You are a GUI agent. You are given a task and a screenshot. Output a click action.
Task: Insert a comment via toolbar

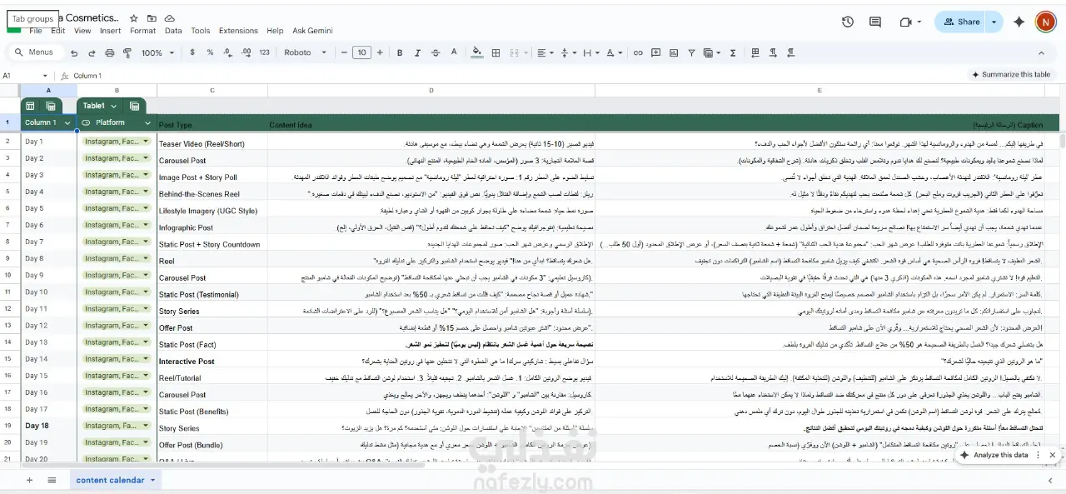click(x=655, y=52)
